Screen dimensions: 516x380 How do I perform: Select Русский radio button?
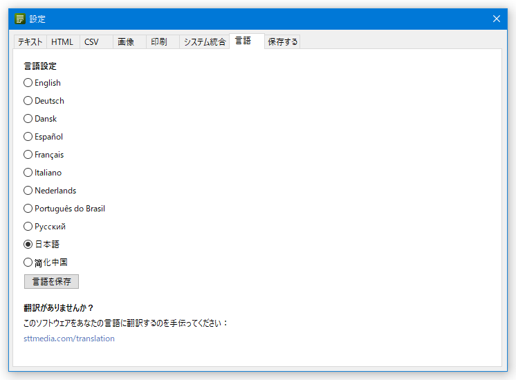click(x=44, y=227)
